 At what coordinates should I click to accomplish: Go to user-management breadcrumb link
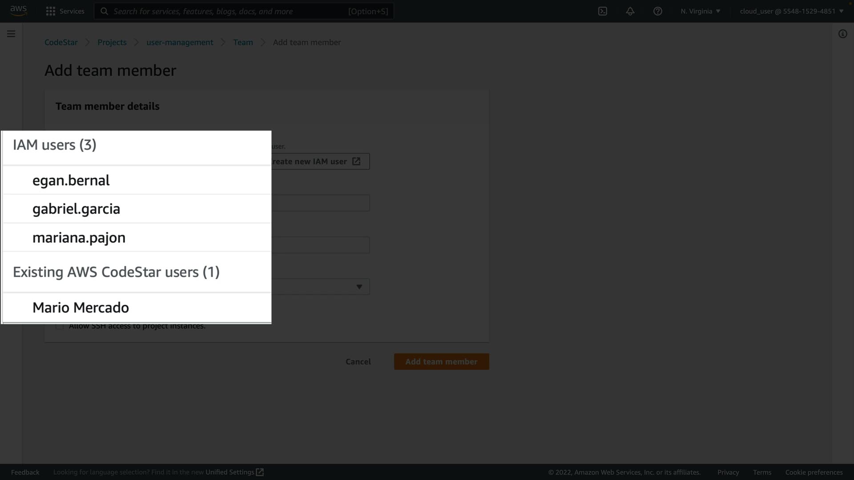click(180, 42)
